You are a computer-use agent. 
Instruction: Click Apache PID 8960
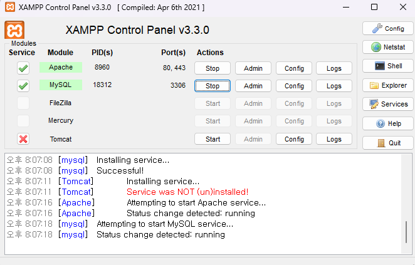(102, 67)
